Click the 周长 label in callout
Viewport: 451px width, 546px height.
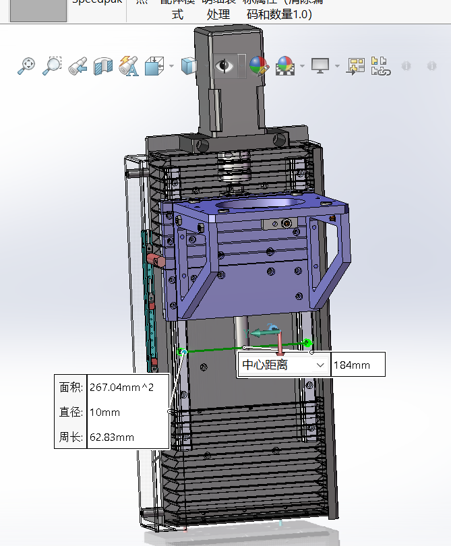tap(71, 437)
